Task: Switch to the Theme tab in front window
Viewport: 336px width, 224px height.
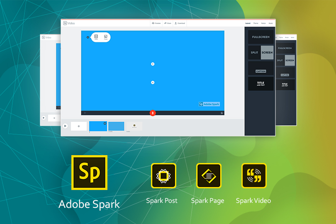Action: tap(256, 23)
